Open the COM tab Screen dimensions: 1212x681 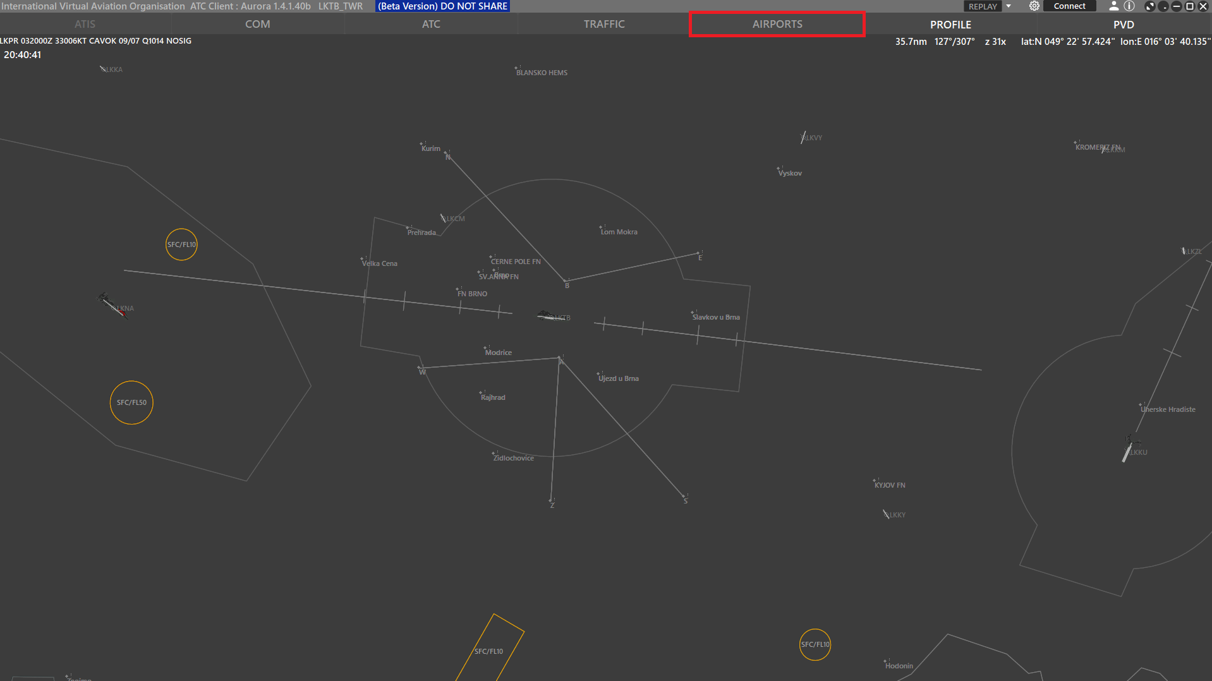coord(258,24)
